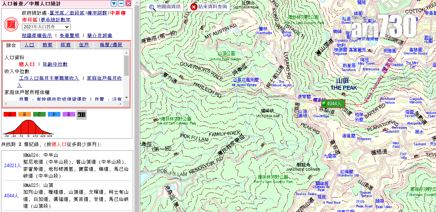Collapse the statistics panel with the minus control

click(120, 3)
